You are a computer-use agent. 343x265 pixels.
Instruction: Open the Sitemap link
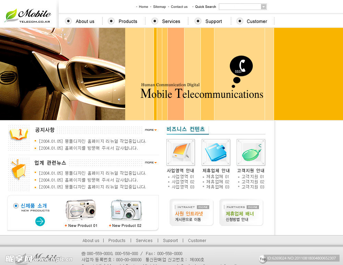tap(159, 7)
